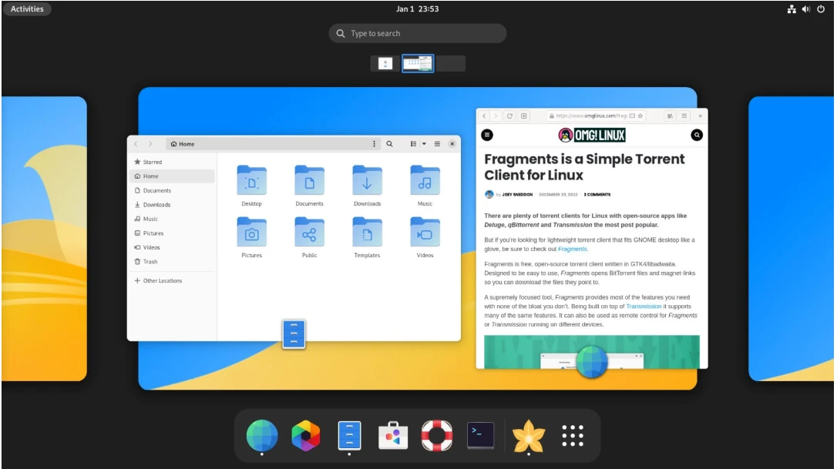
Task: Open the GNOME Web browser from the dock
Action: [x=262, y=435]
